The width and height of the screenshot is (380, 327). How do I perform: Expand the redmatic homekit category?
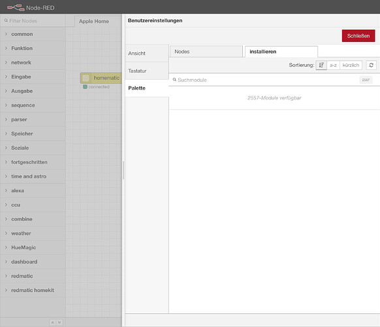click(x=33, y=290)
